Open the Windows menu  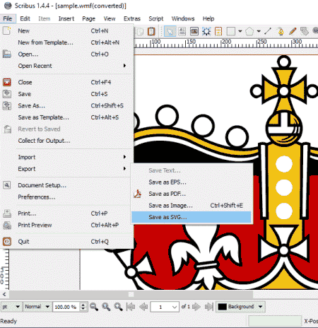tap(183, 18)
